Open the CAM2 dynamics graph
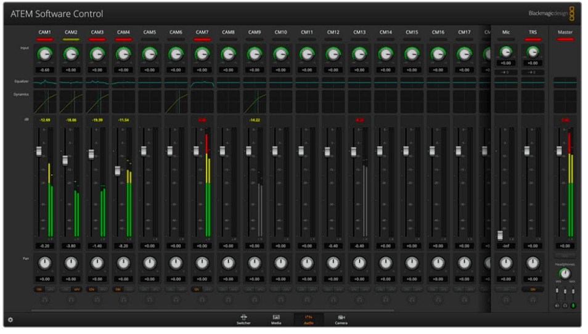Screen dimensions: 588x334 pyautogui.click(x=71, y=102)
